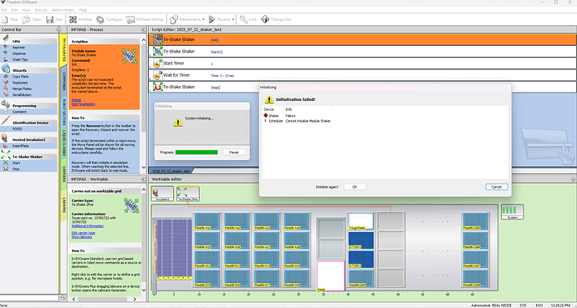
Task: Switch to the LABWARE vertical tab
Action: coord(64,206)
